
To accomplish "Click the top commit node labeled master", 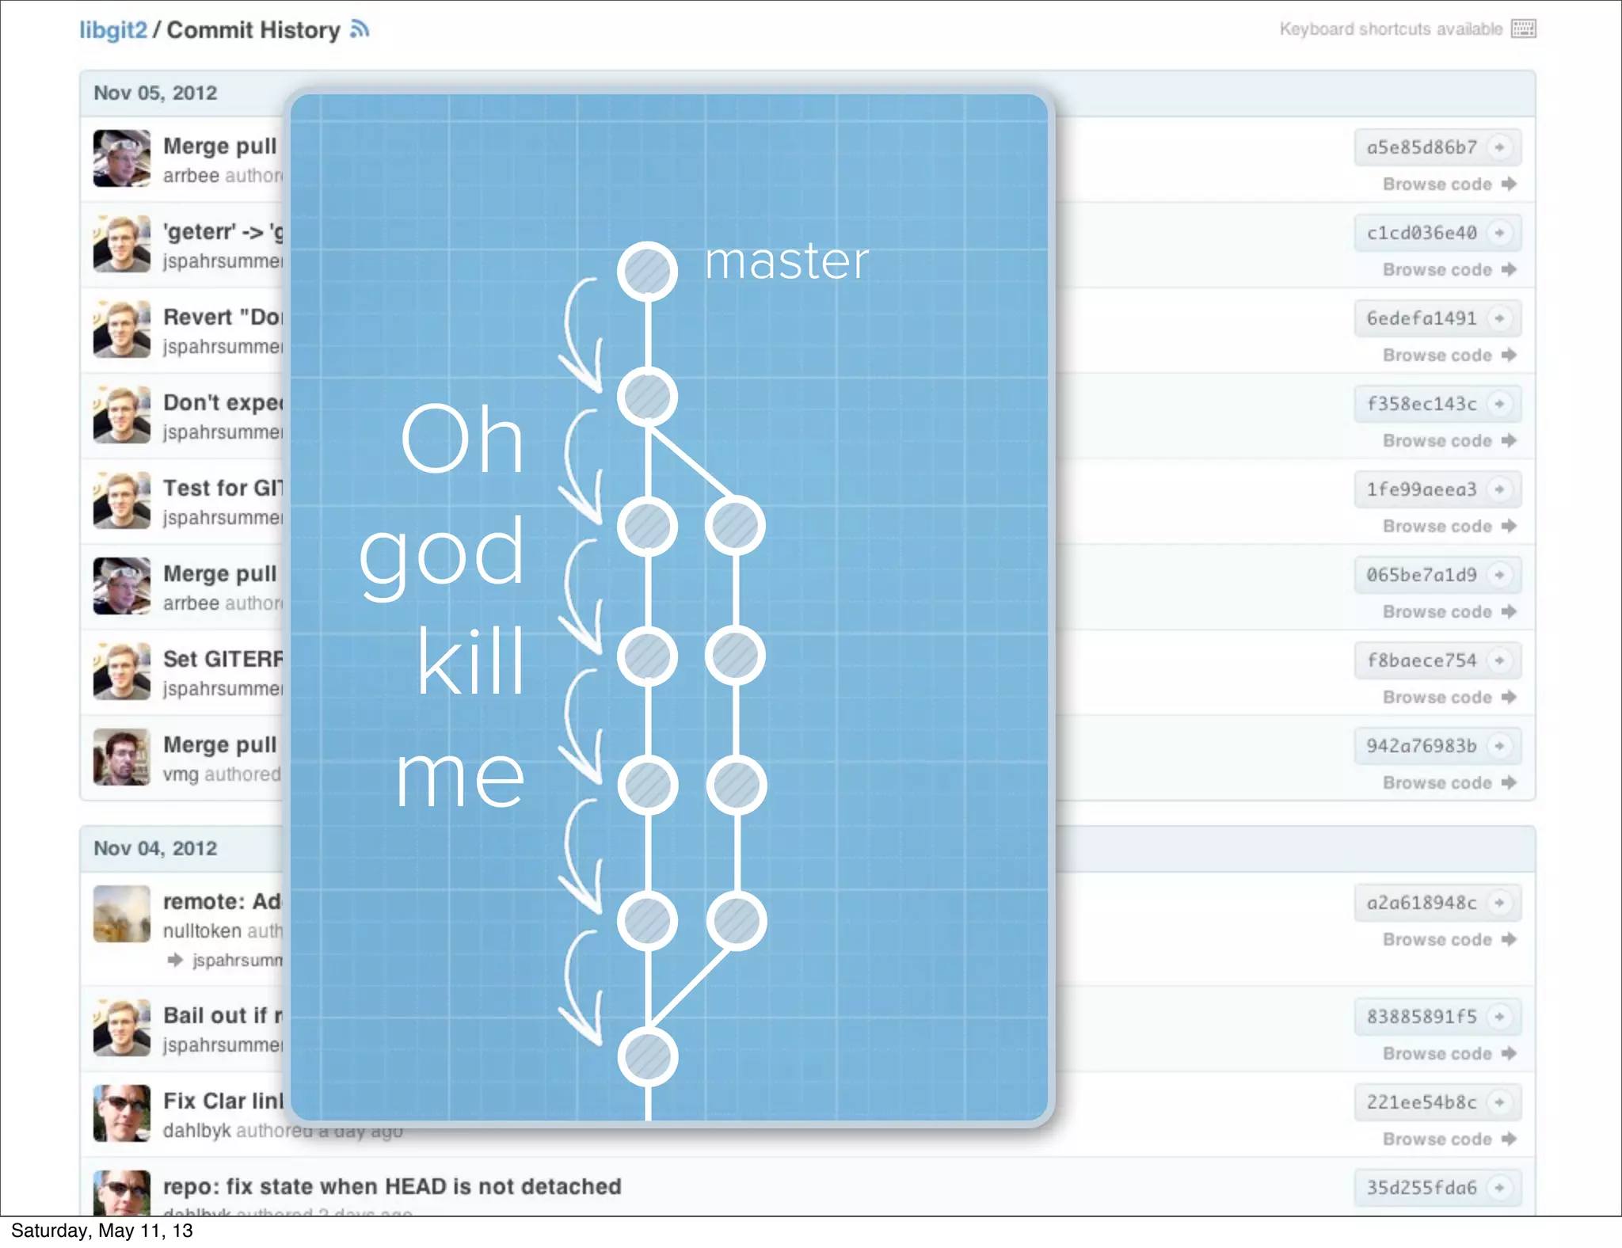I will coord(647,271).
